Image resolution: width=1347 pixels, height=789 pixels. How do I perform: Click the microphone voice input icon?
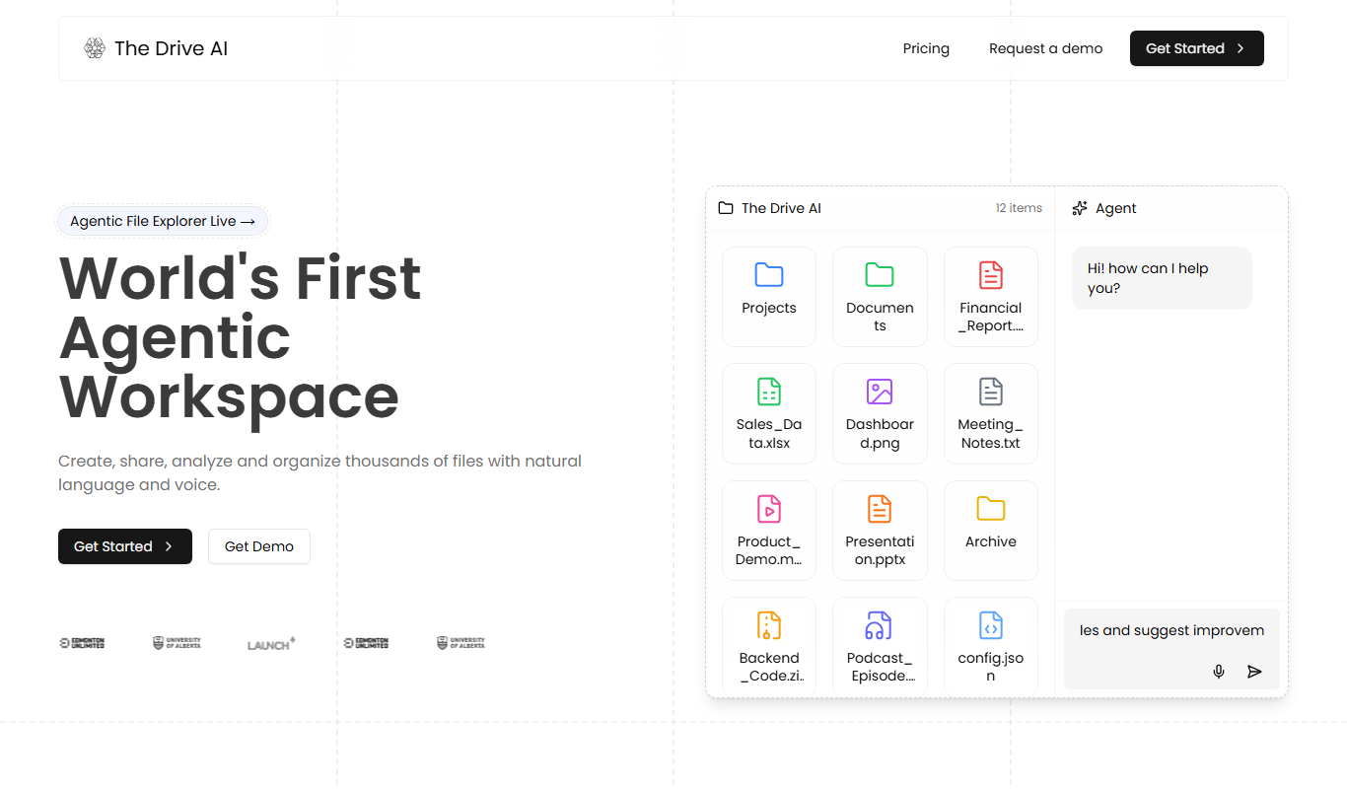[1219, 672]
